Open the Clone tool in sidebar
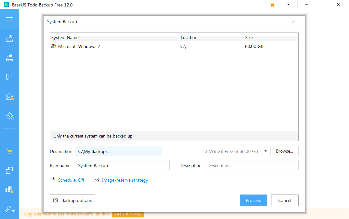349x219 pixels. click(x=9, y=170)
